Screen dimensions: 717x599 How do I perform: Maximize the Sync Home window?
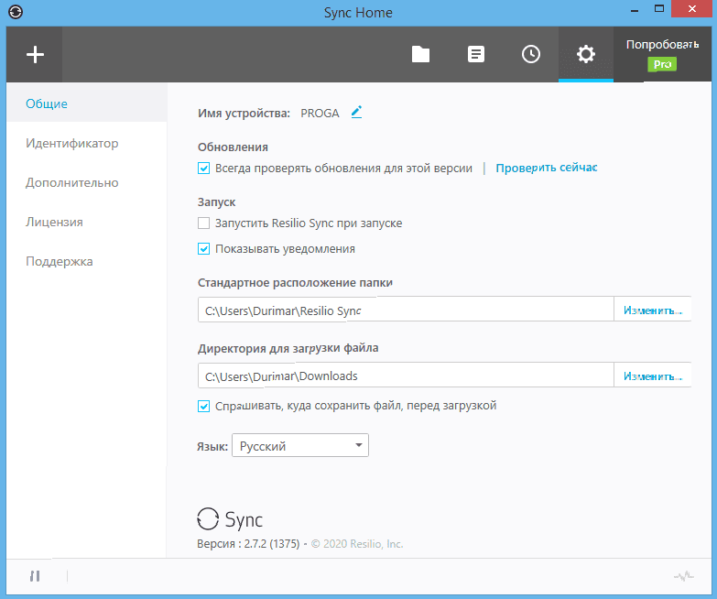(659, 8)
